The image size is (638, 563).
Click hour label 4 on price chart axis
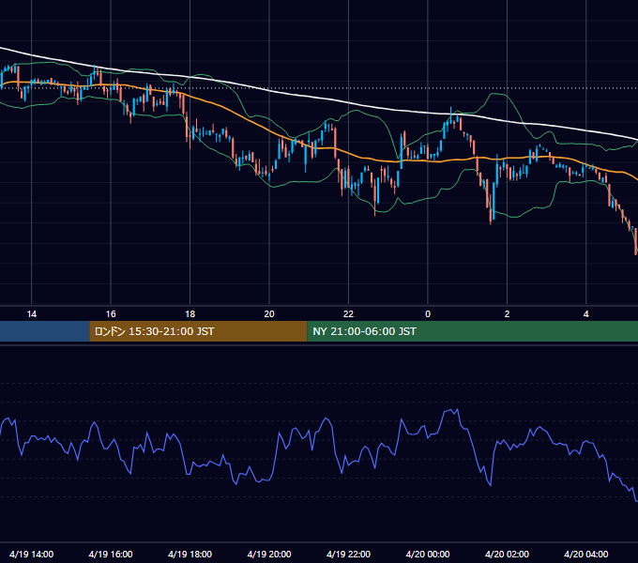point(586,314)
